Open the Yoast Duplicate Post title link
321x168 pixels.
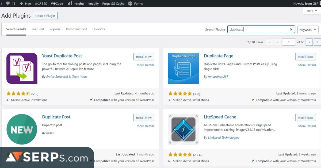[62, 56]
